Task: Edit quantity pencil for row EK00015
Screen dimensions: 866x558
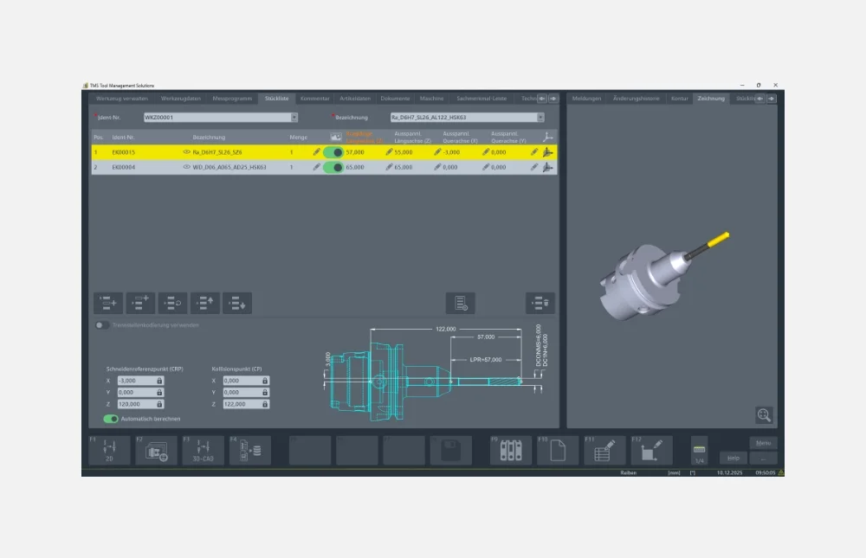Action: pos(316,152)
